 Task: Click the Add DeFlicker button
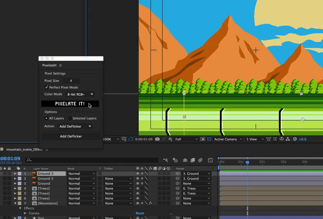coord(71,136)
